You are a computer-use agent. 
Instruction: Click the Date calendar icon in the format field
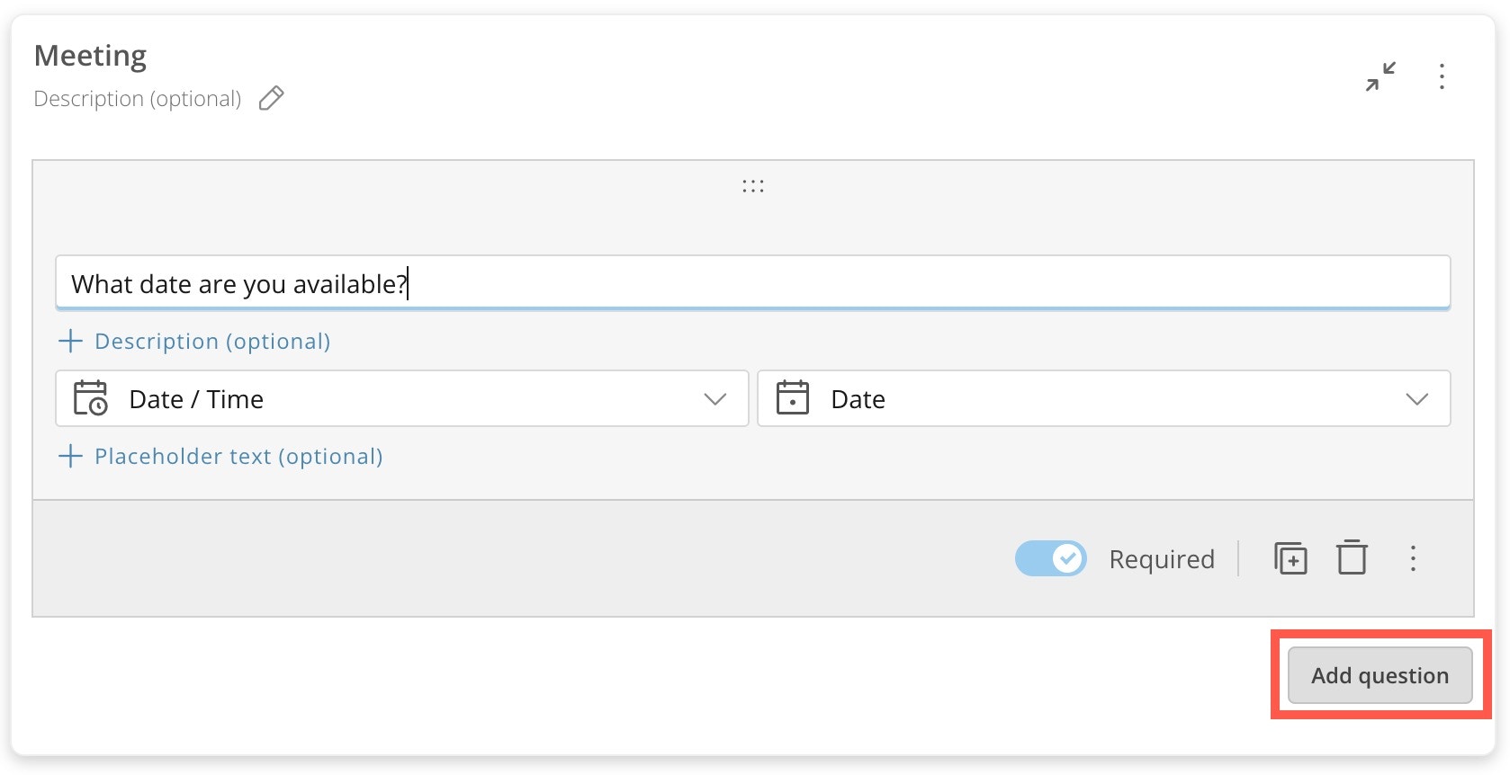[792, 398]
